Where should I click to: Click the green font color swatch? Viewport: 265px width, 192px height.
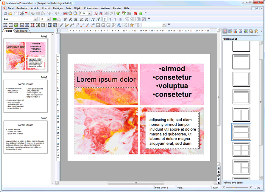point(55,19)
